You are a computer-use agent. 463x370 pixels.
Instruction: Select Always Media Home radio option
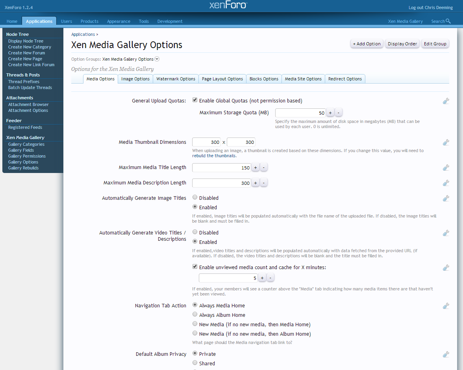click(x=195, y=305)
